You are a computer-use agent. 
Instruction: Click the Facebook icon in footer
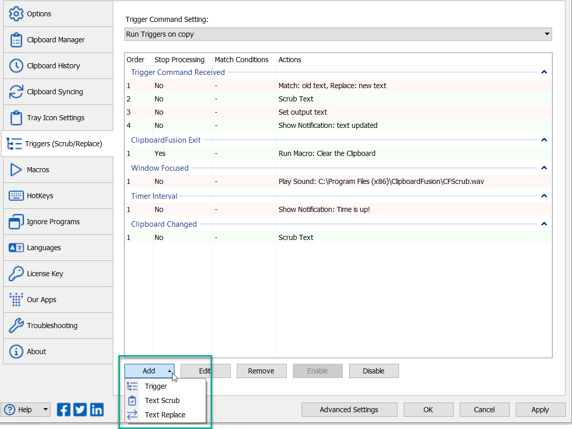point(63,409)
